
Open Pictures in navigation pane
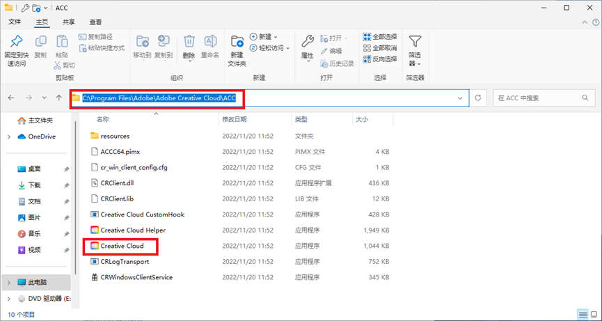point(29,217)
